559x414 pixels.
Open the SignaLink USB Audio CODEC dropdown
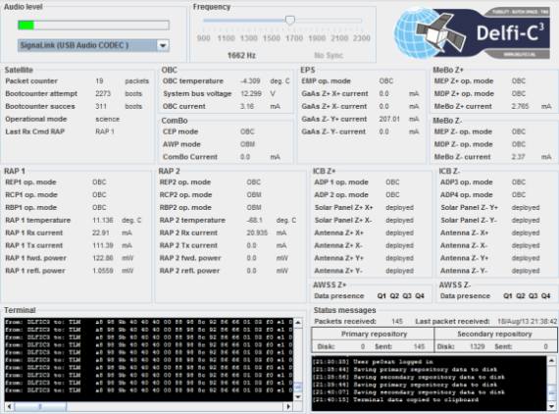[93, 45]
